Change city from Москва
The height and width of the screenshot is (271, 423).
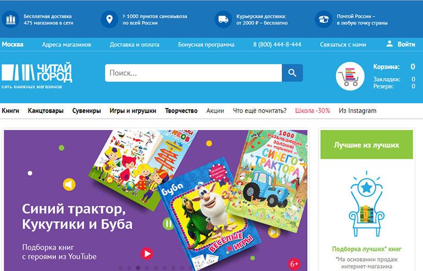point(13,44)
